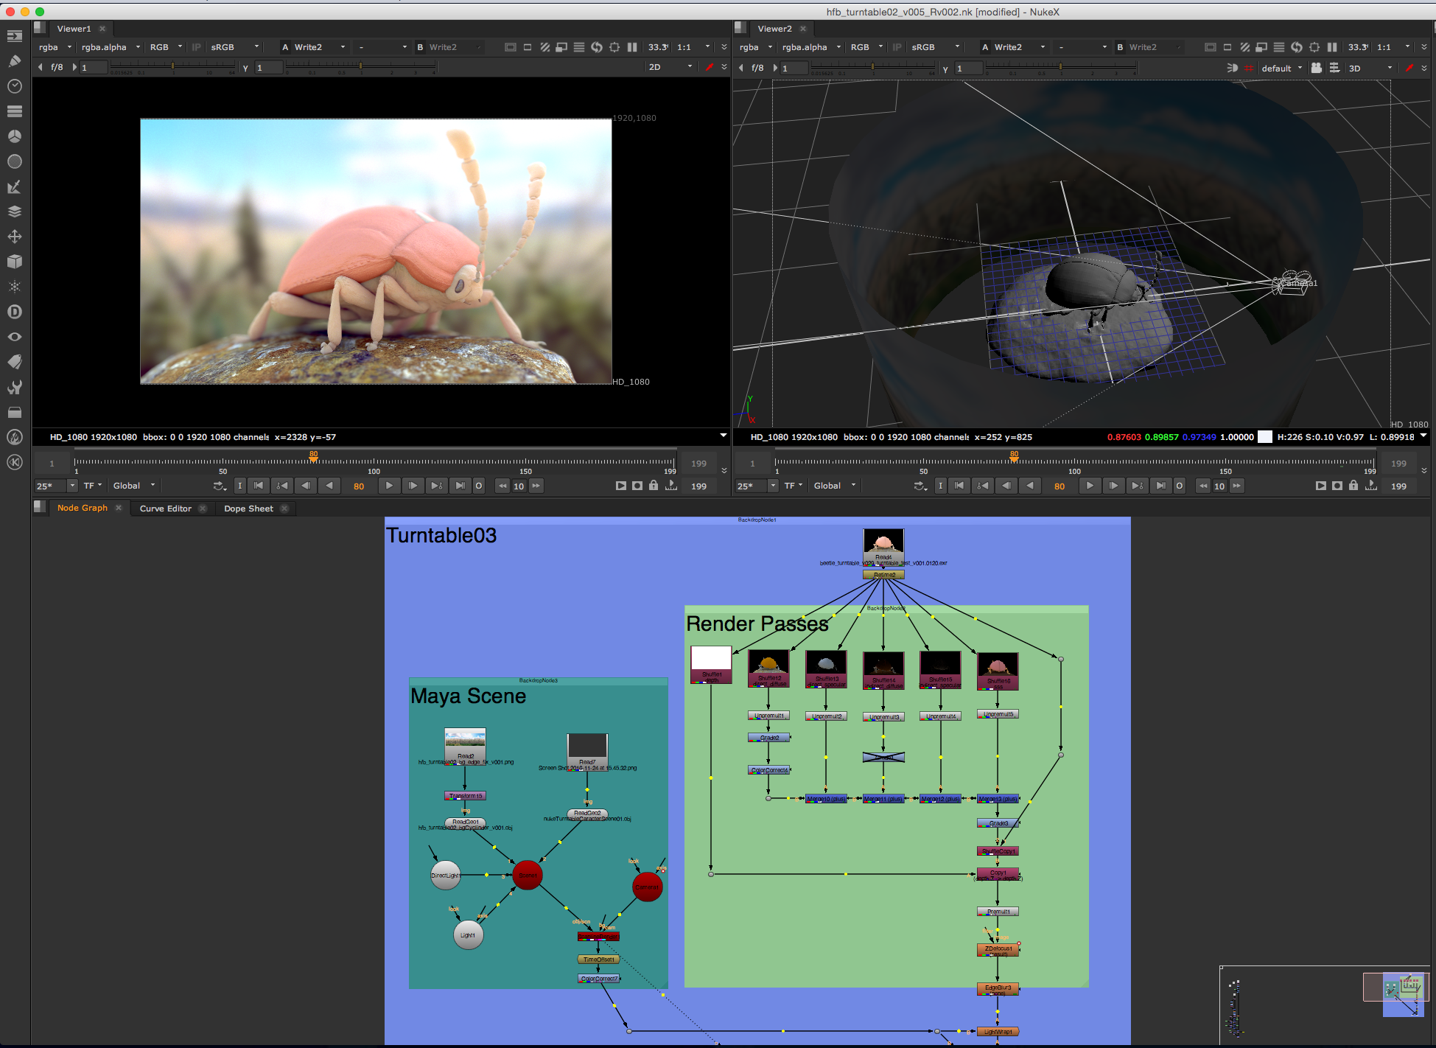Open the sRGB colorspace dropdown in Viewer1

234,47
